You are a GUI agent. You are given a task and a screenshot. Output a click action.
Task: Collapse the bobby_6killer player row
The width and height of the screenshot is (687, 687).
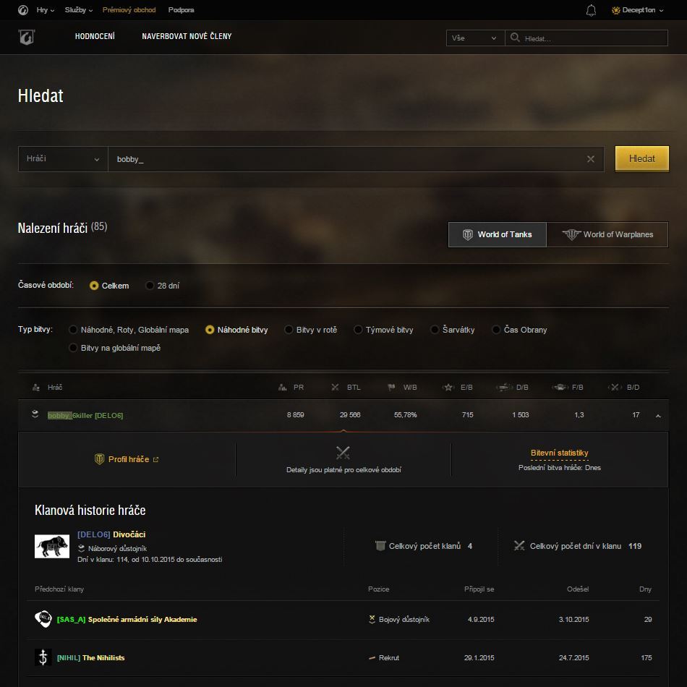point(657,416)
